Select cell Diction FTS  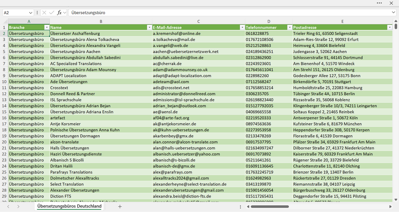[101, 196]
